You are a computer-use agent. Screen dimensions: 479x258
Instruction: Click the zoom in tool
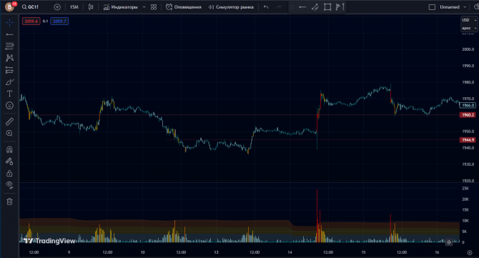tap(9, 133)
